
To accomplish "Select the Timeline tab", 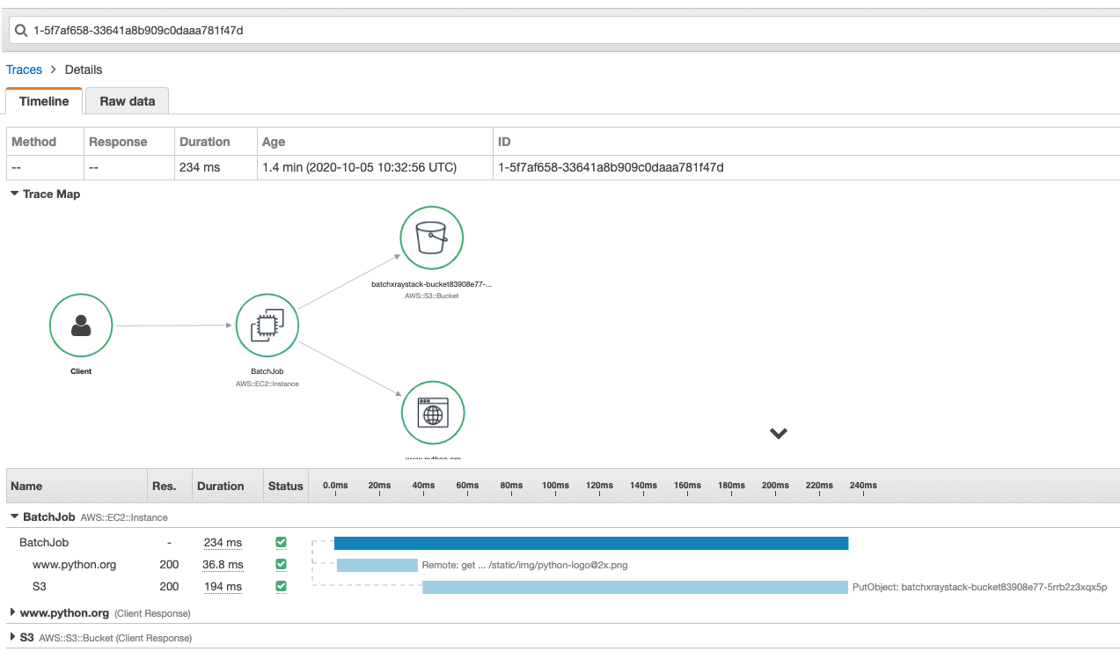I will click(43, 100).
